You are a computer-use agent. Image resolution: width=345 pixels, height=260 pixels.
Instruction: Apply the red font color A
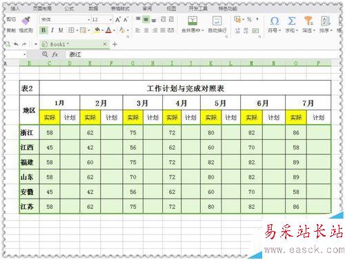point(109,30)
